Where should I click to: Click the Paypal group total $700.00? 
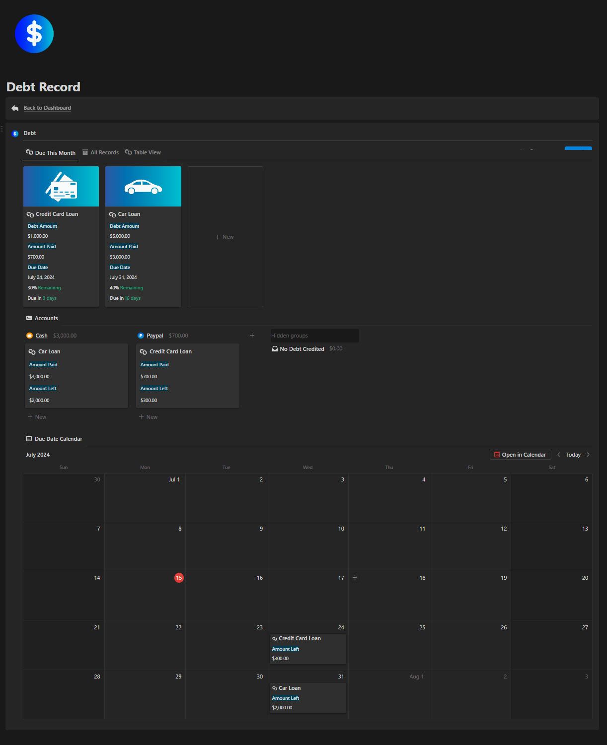178,336
